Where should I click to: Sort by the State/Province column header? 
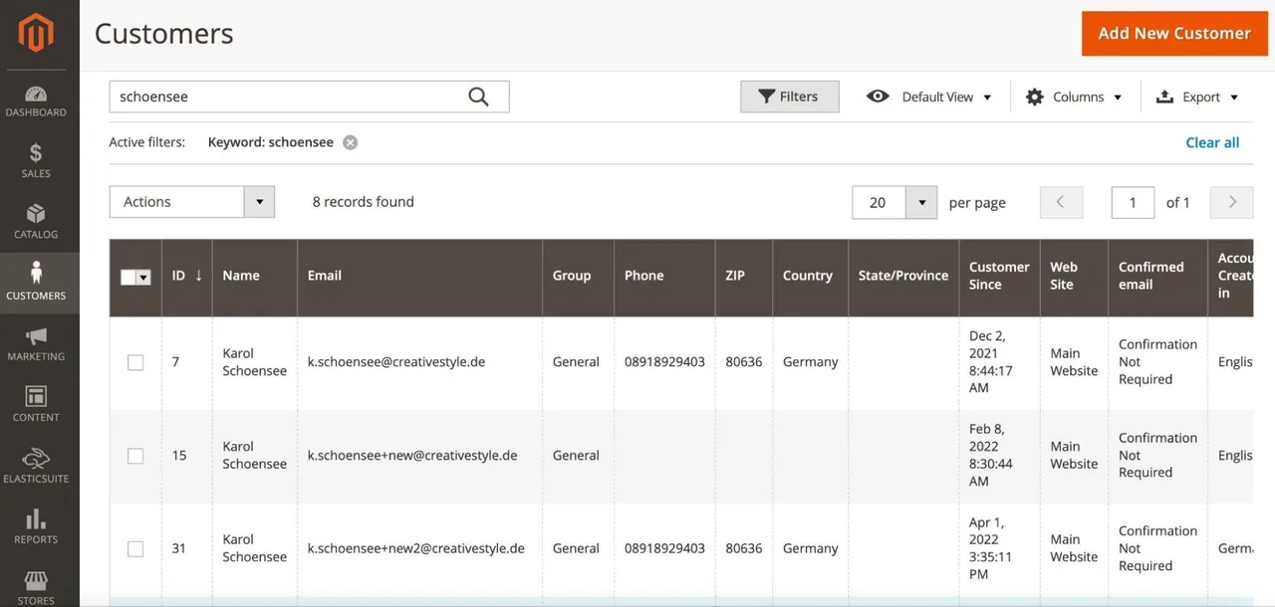903,276
